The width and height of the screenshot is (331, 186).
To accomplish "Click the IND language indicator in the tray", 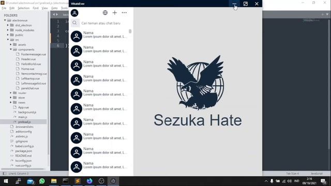I will (x=296, y=181).
